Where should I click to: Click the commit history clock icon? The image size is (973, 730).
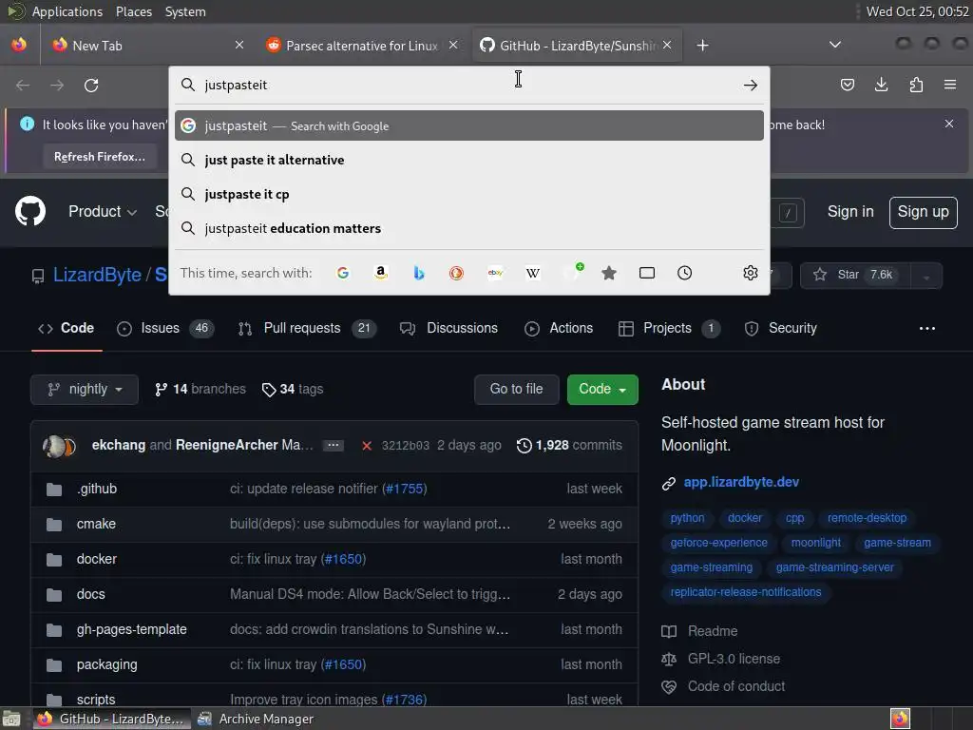(524, 445)
